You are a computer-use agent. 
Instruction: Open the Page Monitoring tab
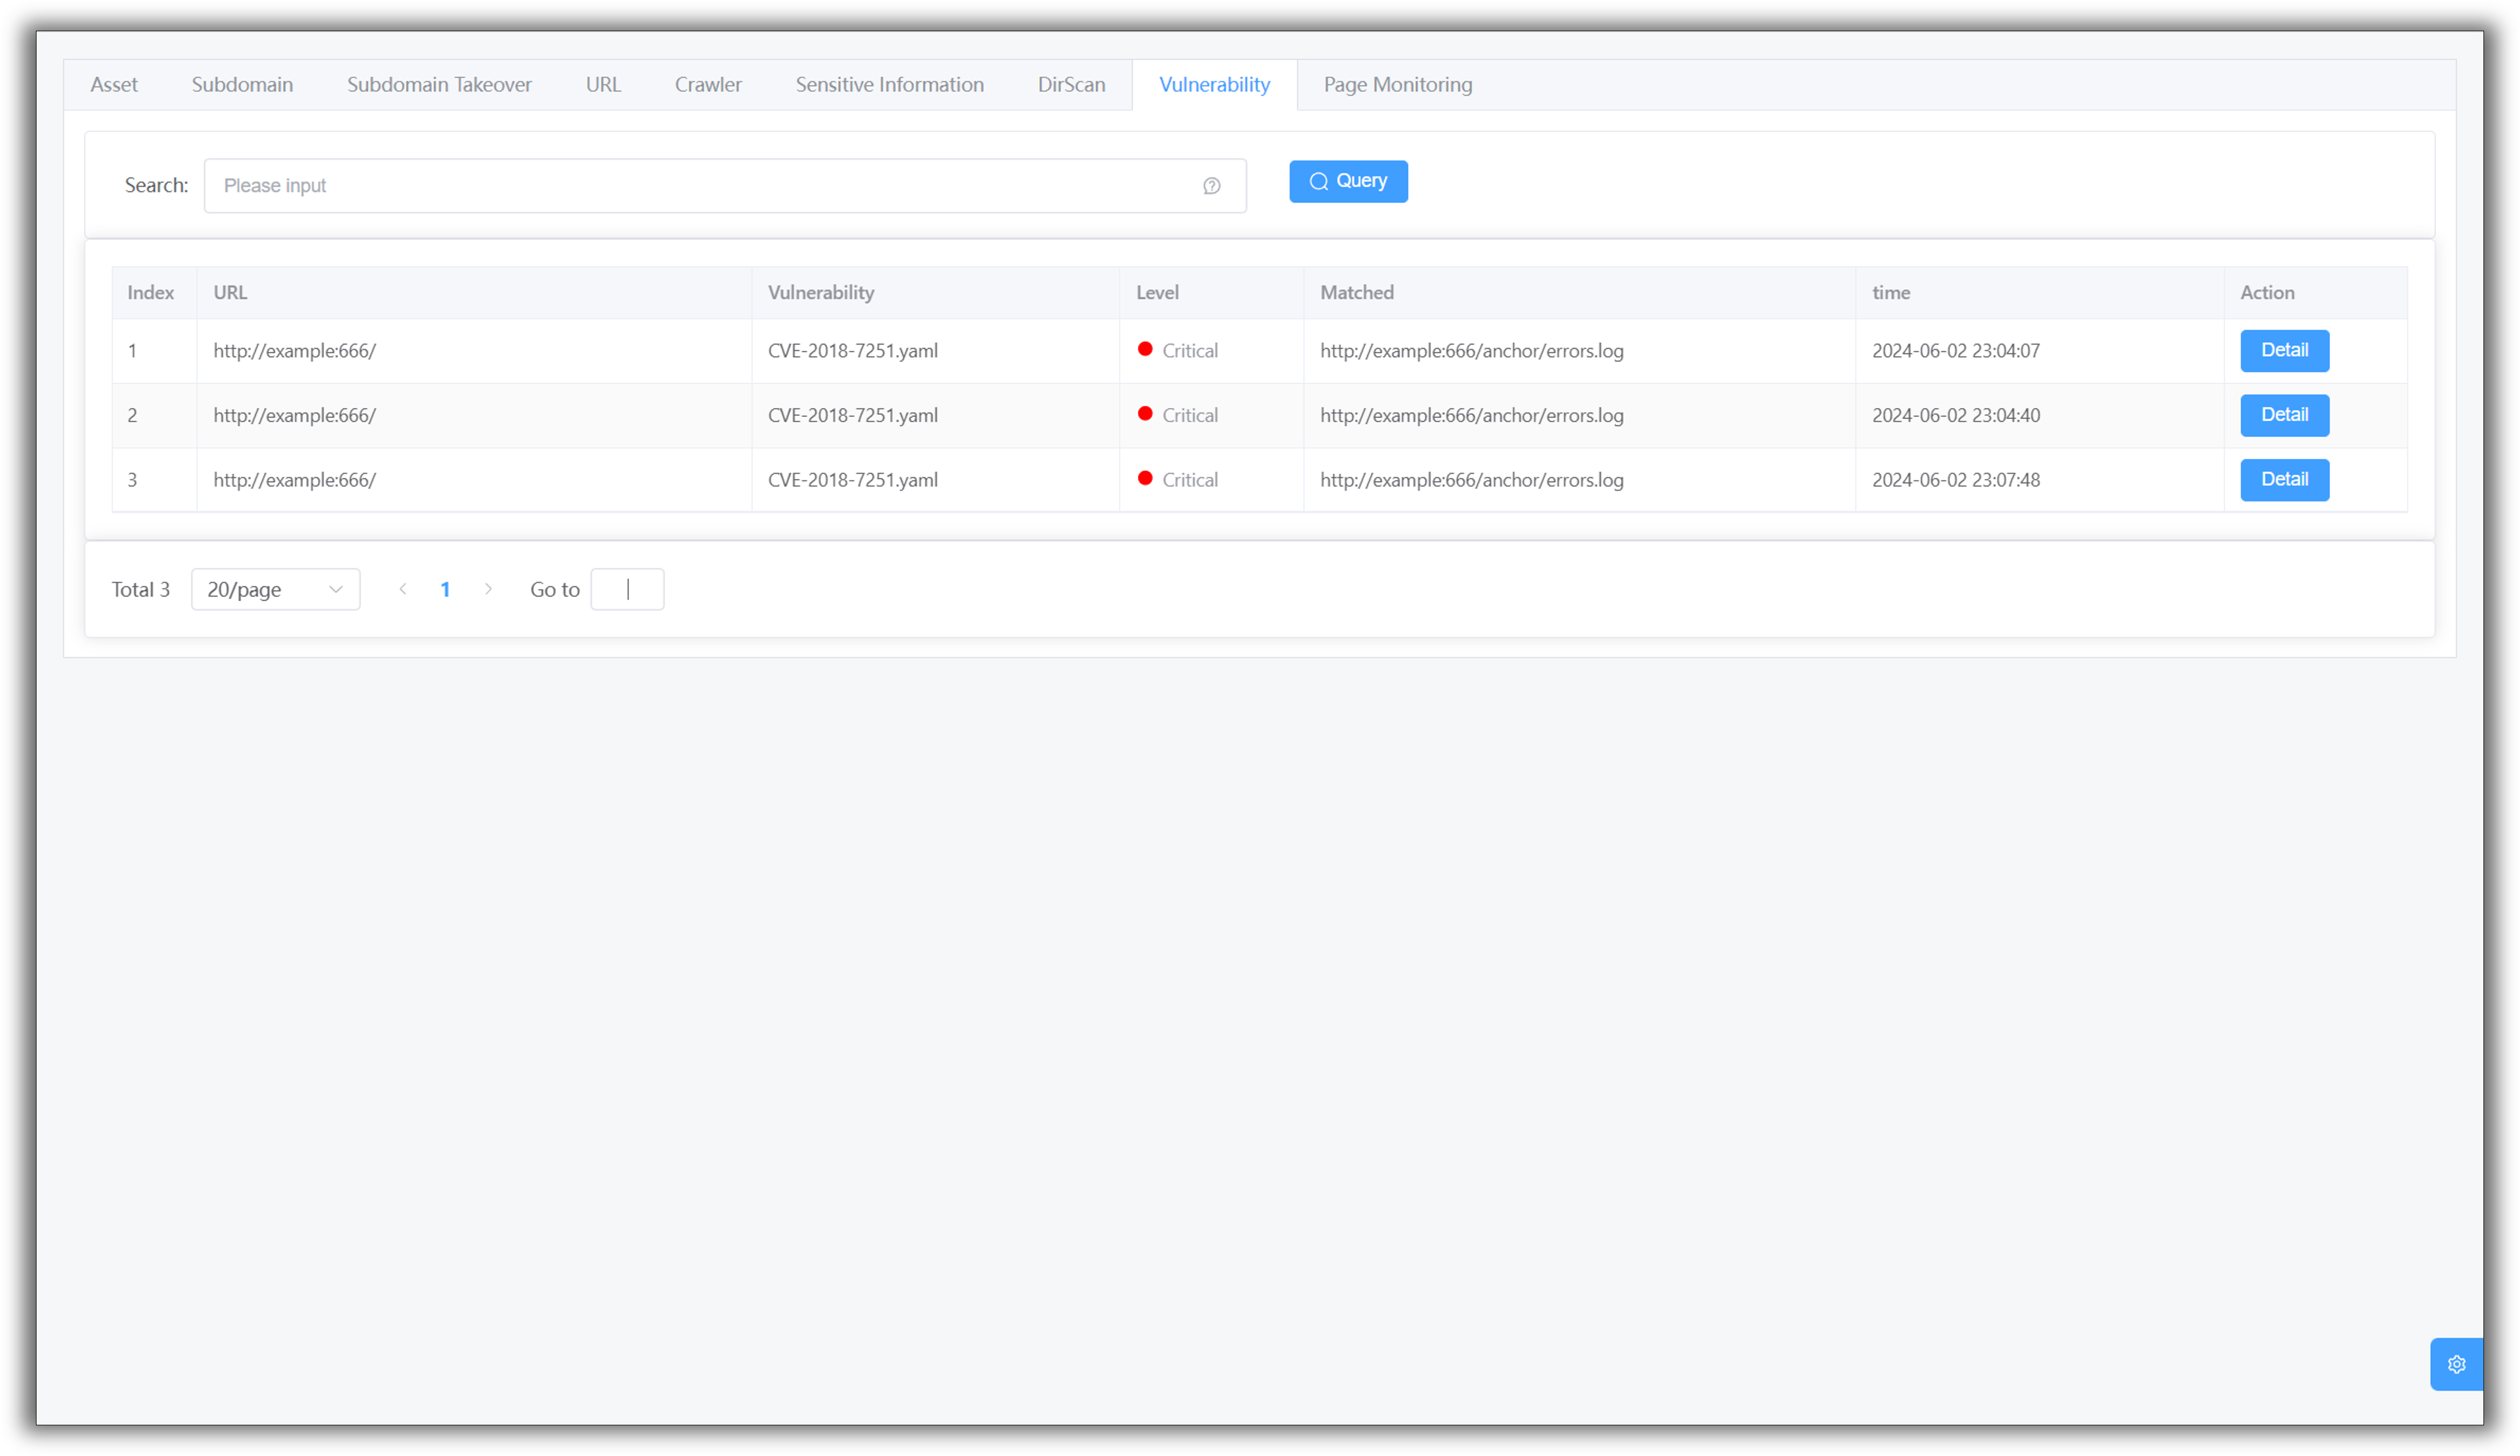coord(1397,85)
